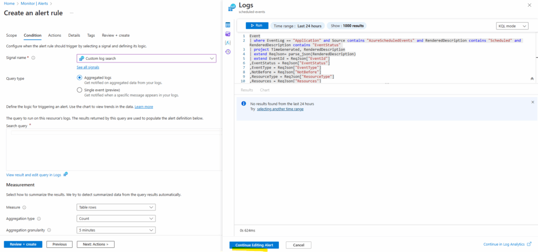Click the Previous button
538x252 pixels.
(59, 245)
